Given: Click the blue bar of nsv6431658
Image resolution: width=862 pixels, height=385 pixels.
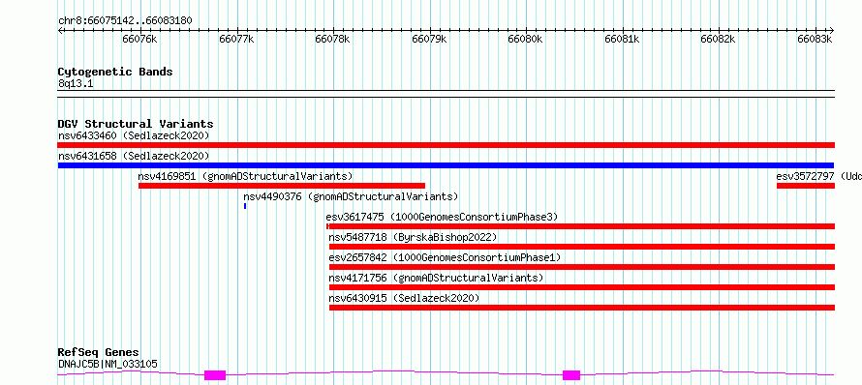Looking at the screenshot, I should pyautogui.click(x=446, y=165).
